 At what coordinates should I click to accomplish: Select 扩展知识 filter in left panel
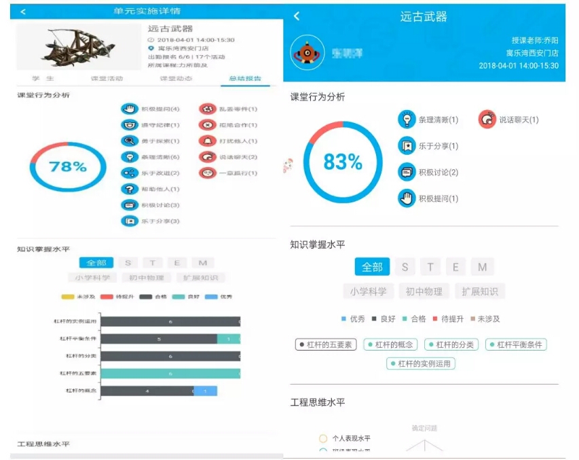(x=200, y=278)
